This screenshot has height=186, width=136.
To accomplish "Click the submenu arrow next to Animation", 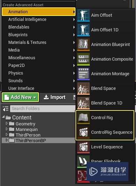I will [74, 12].
